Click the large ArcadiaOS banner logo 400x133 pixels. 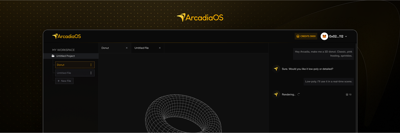pyautogui.click(x=200, y=18)
